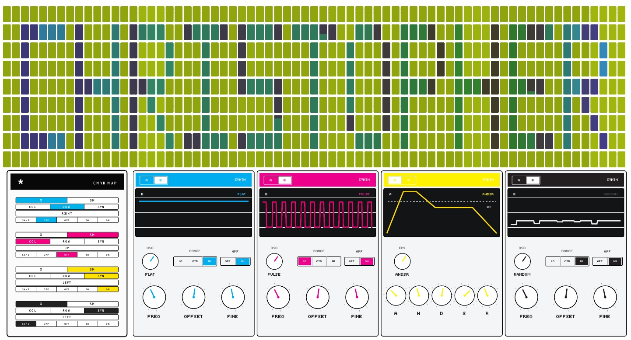This screenshot has height=340, width=631.
Task: Set yellow map option to OFF
Action: pyautogui.click(x=67, y=289)
